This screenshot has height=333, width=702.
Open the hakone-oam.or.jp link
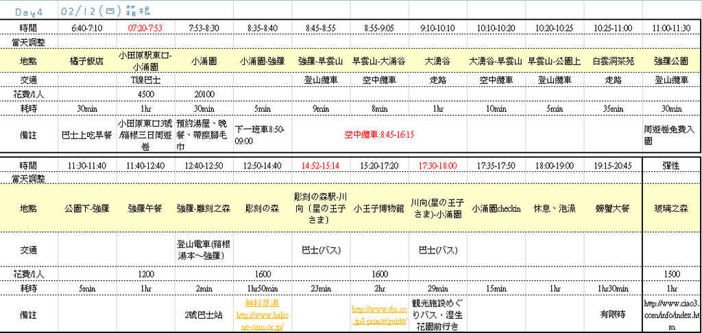263,321
